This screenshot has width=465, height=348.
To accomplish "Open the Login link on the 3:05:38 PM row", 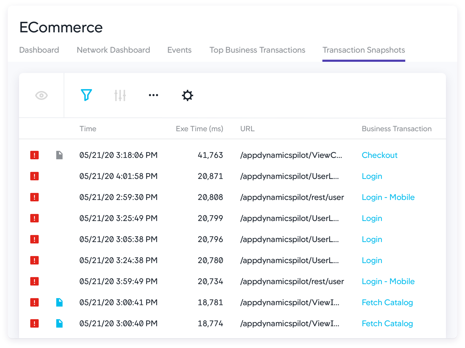I will click(372, 239).
